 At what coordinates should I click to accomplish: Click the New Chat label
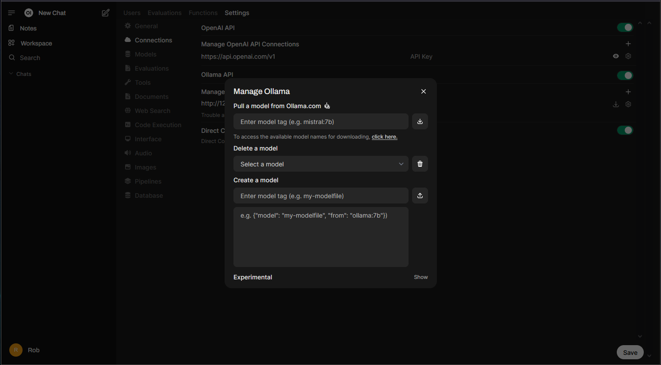click(52, 13)
